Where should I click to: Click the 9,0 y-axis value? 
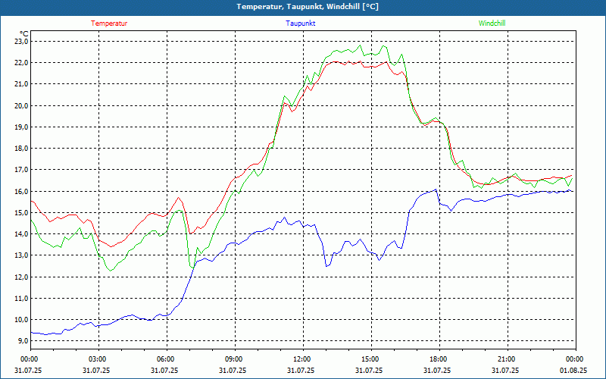tap(23, 340)
